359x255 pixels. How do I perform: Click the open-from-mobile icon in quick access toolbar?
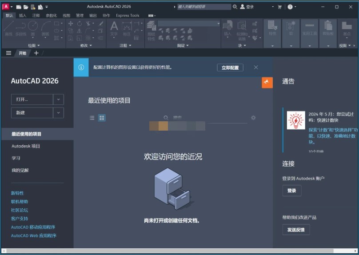[x=33, y=7]
